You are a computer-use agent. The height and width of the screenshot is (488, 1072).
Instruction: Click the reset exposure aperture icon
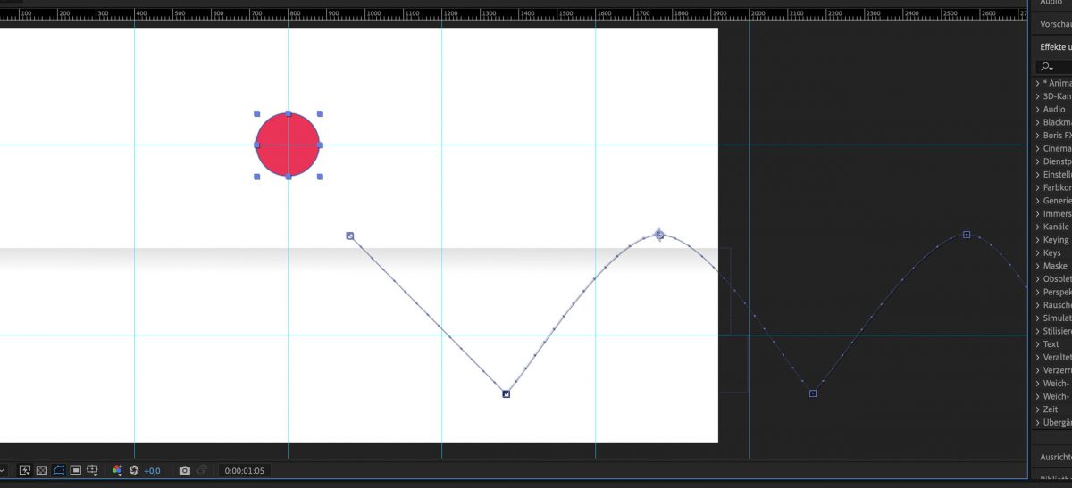click(x=134, y=470)
